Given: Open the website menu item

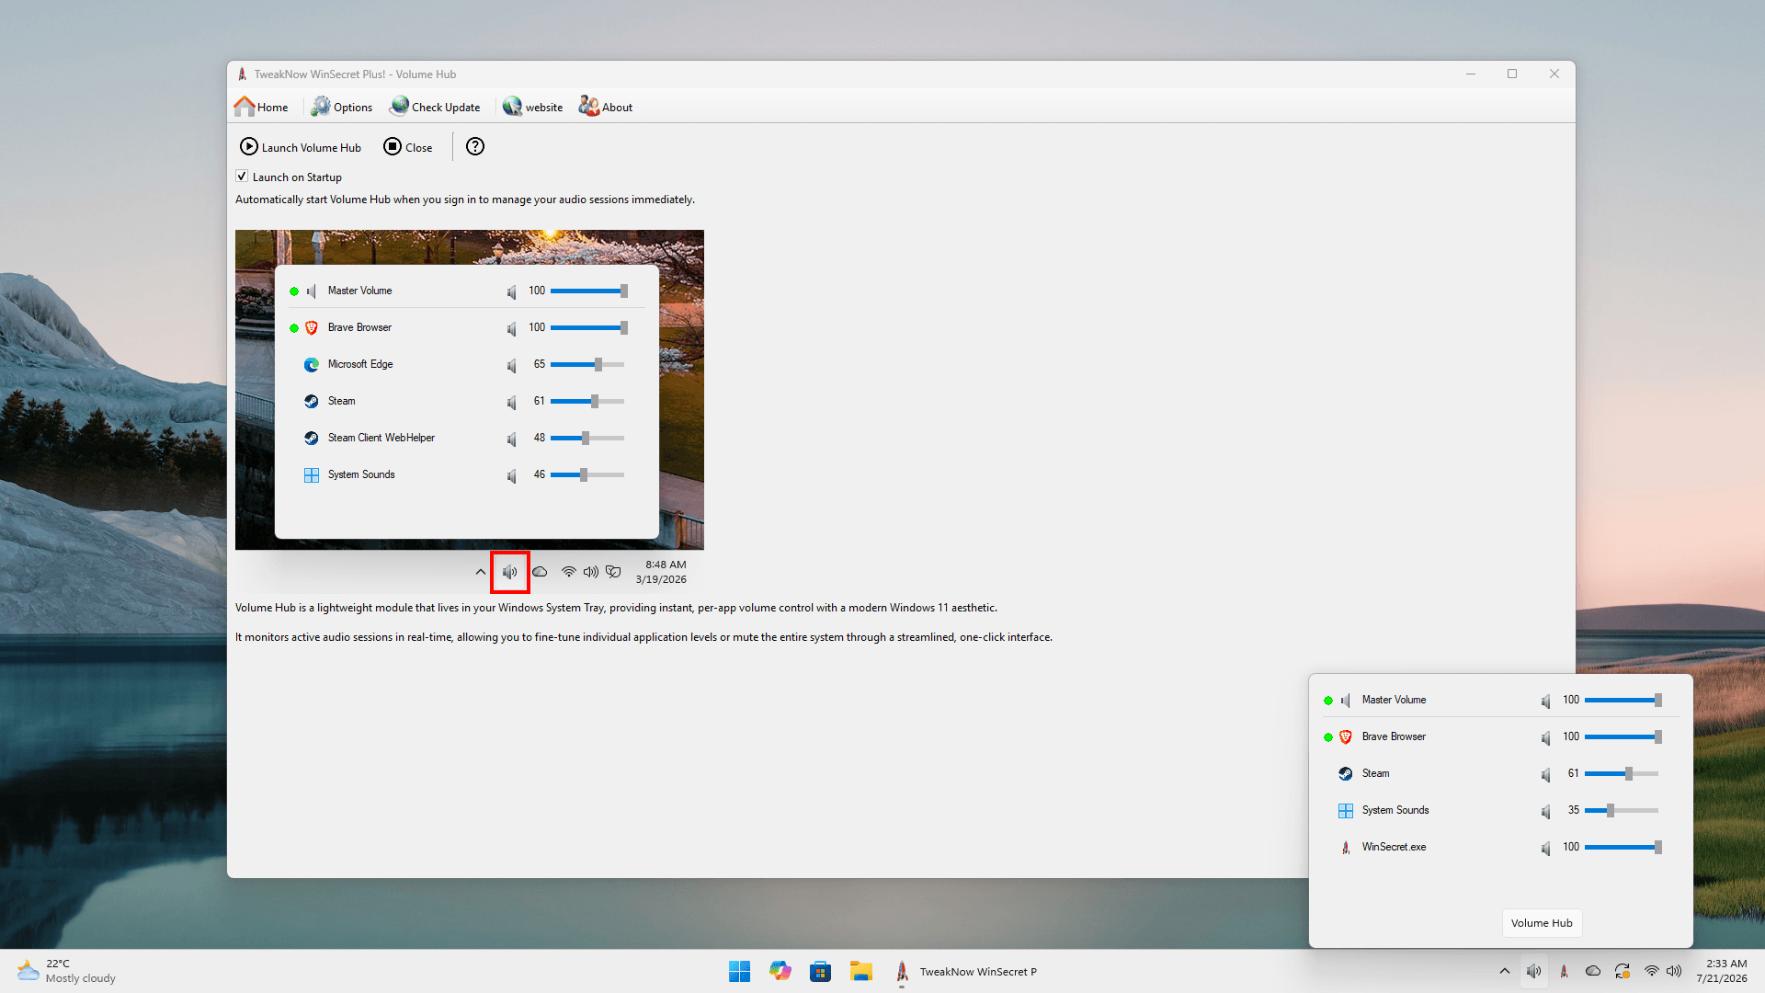Looking at the screenshot, I should 533,107.
